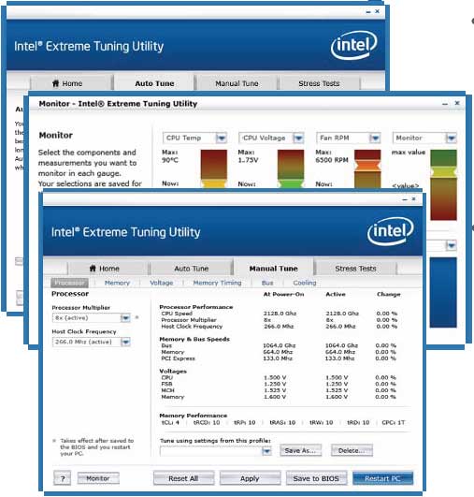Click the CPU Speed row label
Image resolution: width=474 pixels, height=497 pixels.
pos(177,314)
